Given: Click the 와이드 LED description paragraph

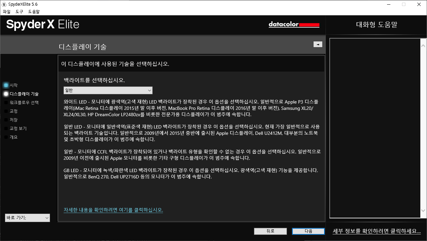Looking at the screenshot, I should [191, 108].
